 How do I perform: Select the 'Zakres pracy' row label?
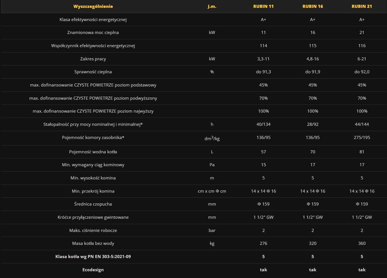[93, 59]
